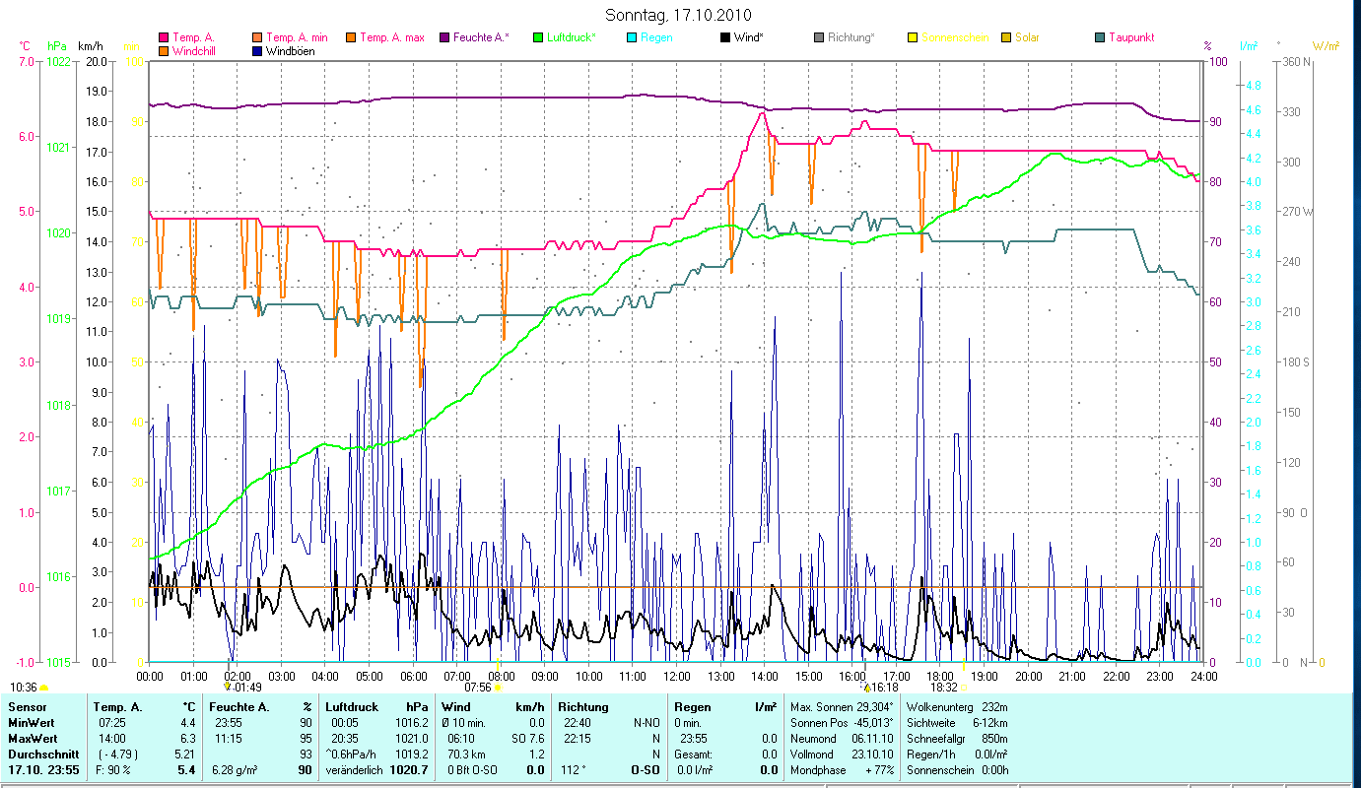The height and width of the screenshot is (788, 1361).
Task: Click the sunrise marker at 07:56
Action: pyautogui.click(x=498, y=688)
